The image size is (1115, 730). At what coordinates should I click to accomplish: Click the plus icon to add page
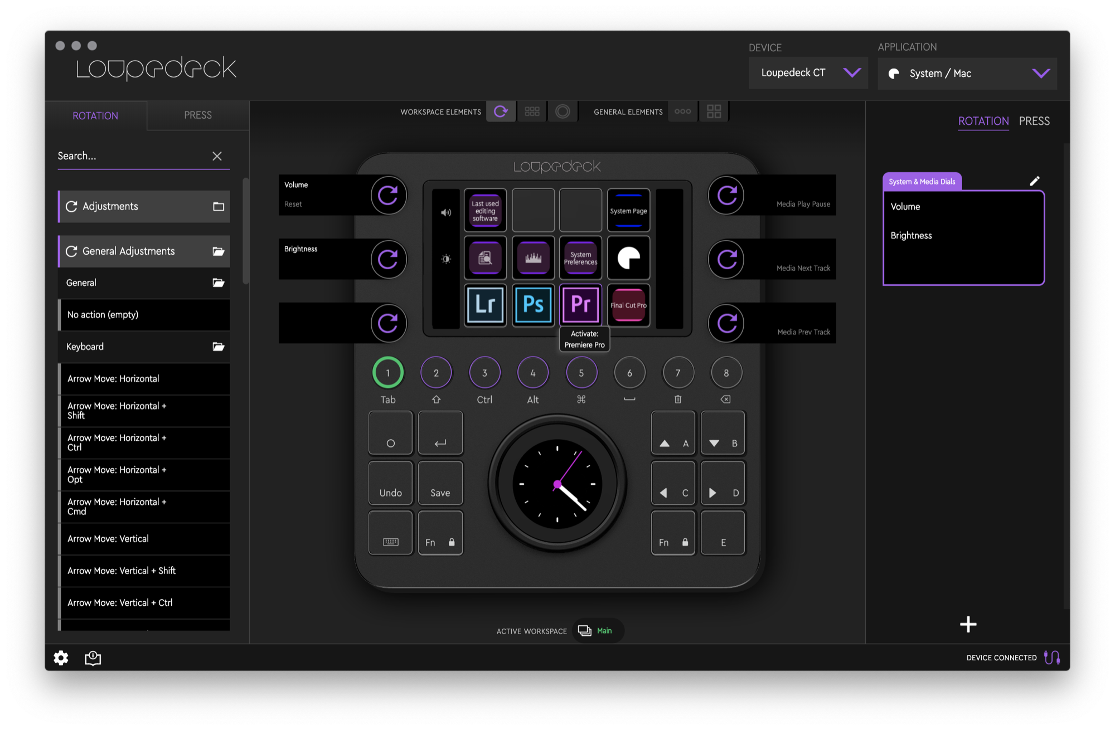(968, 624)
